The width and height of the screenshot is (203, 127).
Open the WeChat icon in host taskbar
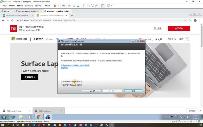[x=106, y=125]
